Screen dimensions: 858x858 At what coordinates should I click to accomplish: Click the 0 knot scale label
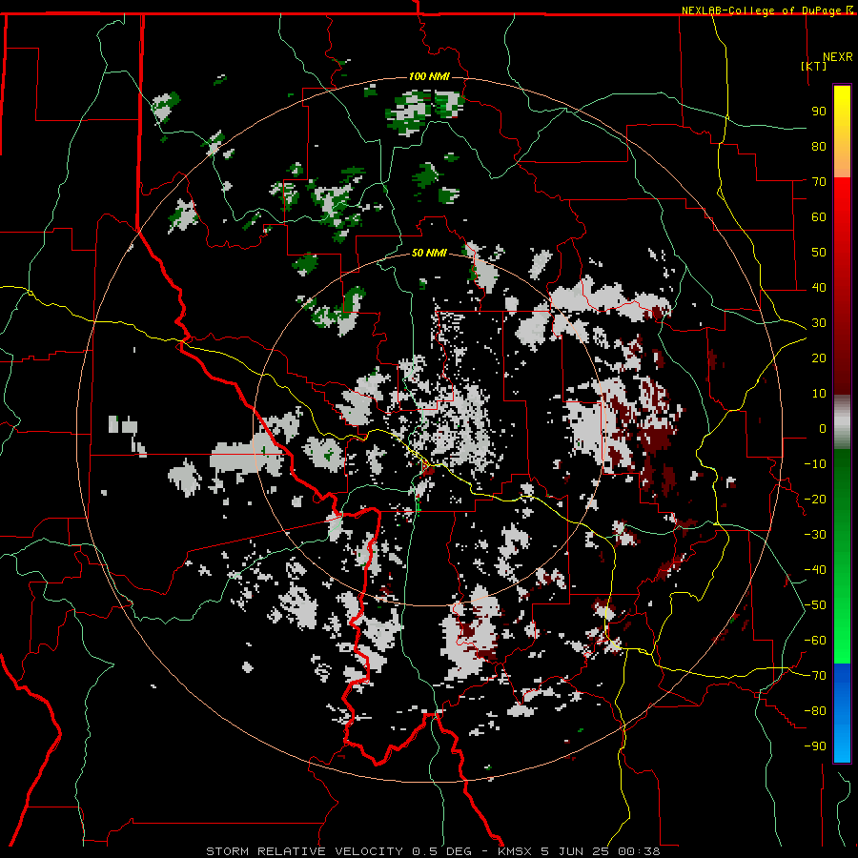point(823,429)
